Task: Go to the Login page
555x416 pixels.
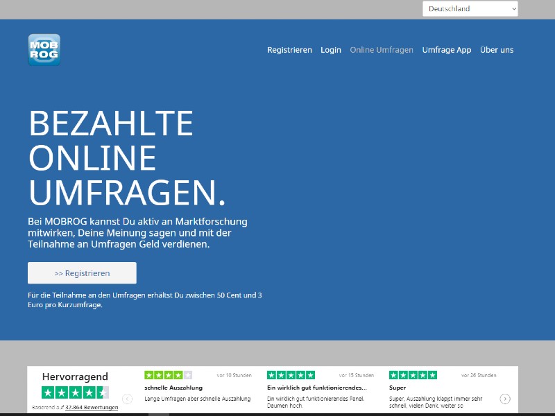Action: click(x=331, y=50)
